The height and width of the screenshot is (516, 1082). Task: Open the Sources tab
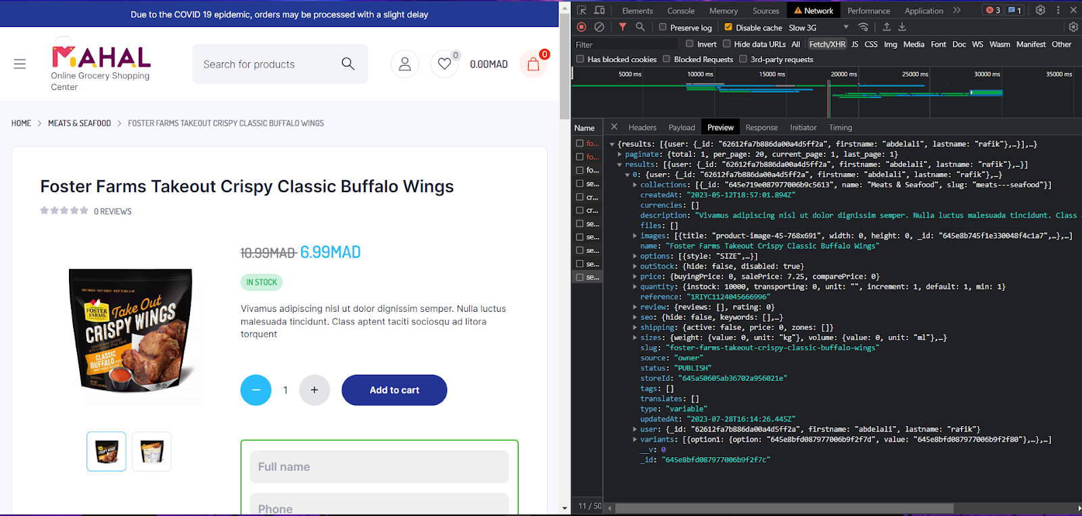tap(766, 11)
